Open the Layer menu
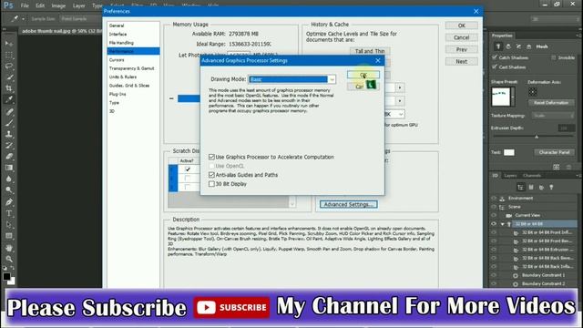Screen dimensions: 583x328 point(78,5)
